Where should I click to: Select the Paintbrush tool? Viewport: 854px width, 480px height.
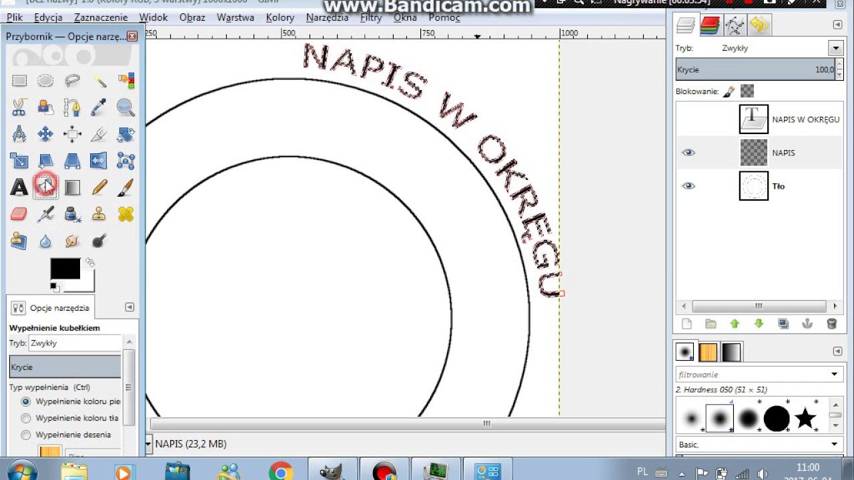pos(126,187)
